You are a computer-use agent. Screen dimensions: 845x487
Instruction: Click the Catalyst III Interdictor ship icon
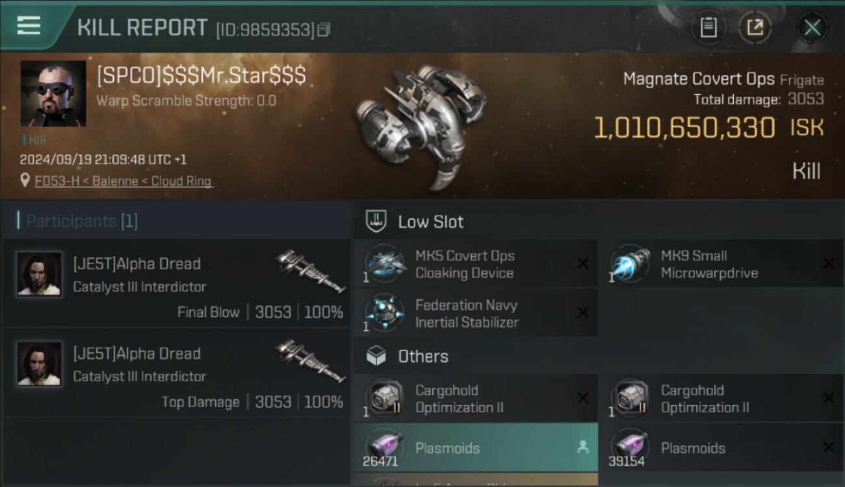(x=310, y=270)
